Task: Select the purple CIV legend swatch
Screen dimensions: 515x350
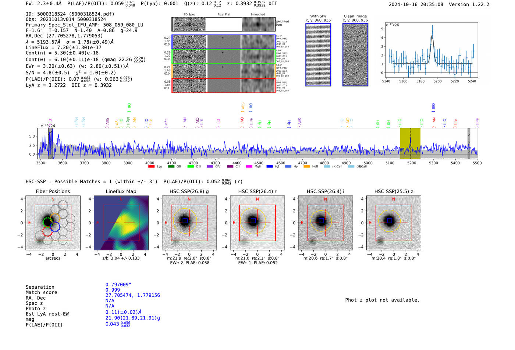Action: 210,167
